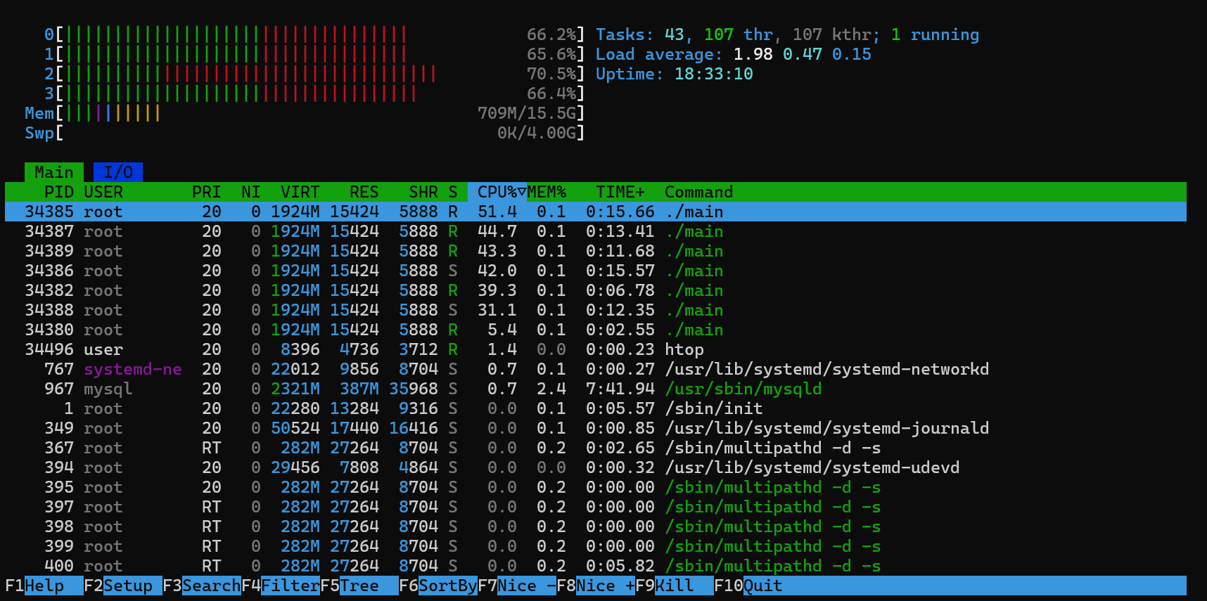Open F6 SortBy menu
The height and width of the screenshot is (601, 1207).
coord(438,586)
